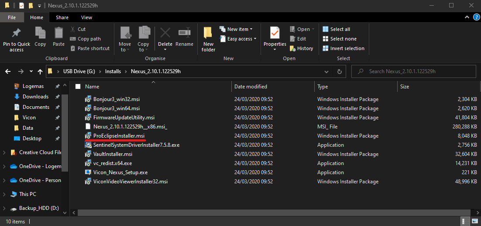Click the Paste shortcut command

point(90,48)
